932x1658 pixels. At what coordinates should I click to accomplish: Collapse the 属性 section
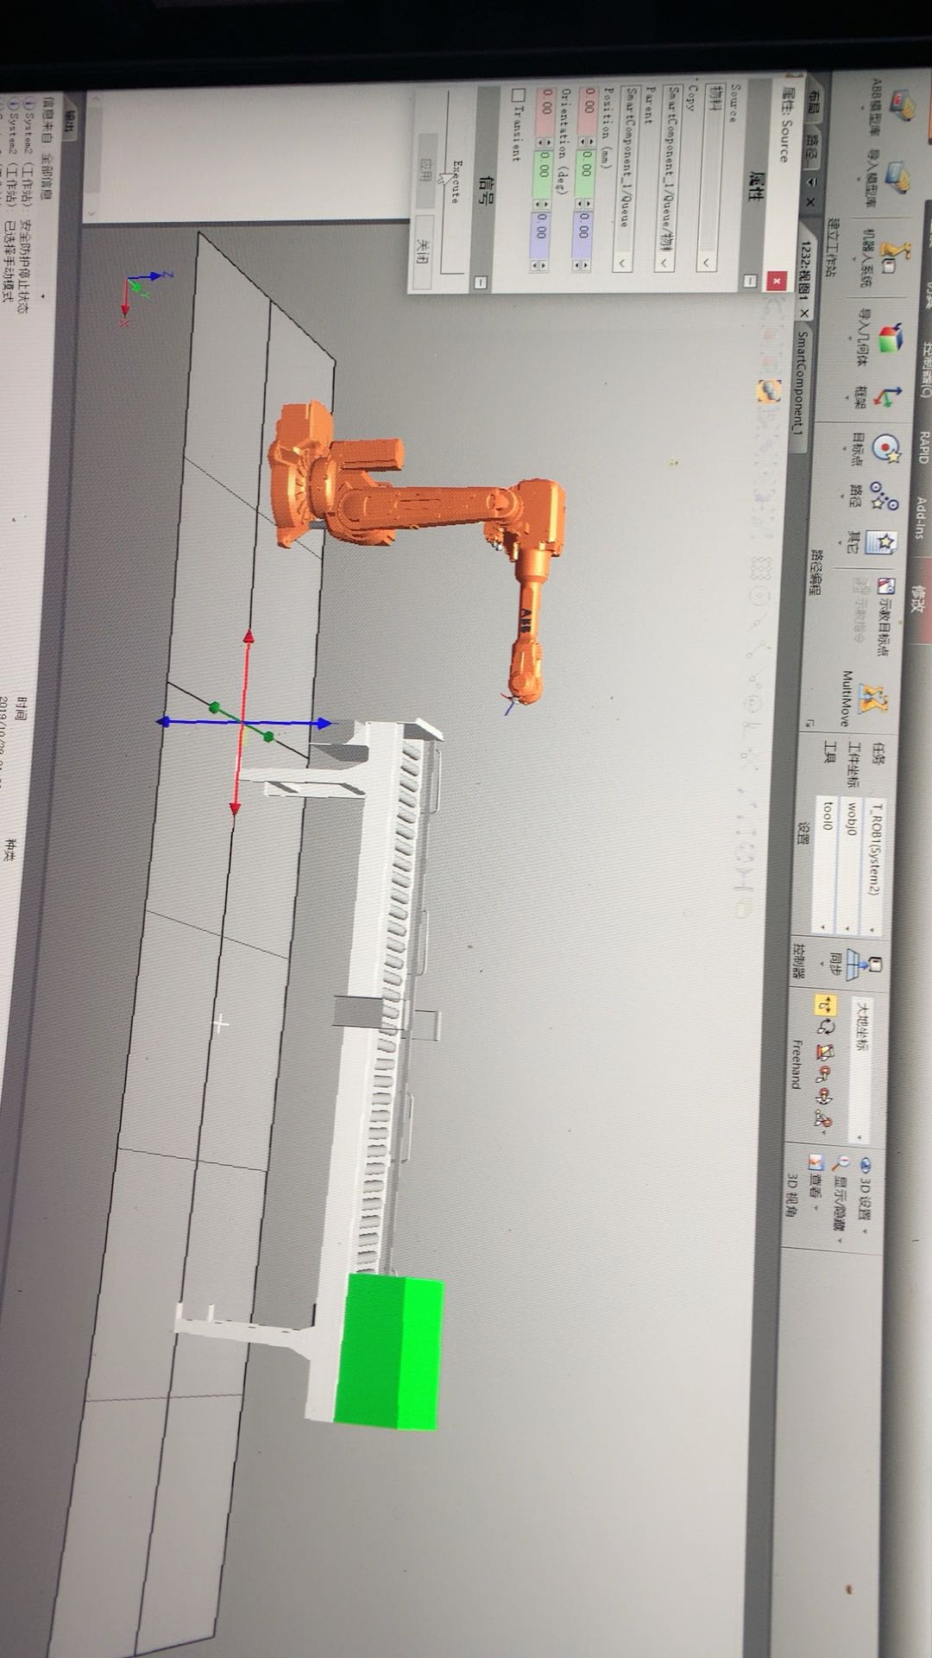[750, 280]
